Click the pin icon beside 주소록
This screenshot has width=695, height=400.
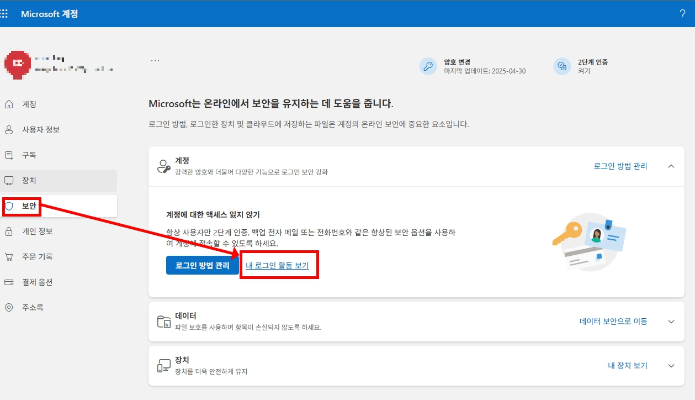[9, 308]
